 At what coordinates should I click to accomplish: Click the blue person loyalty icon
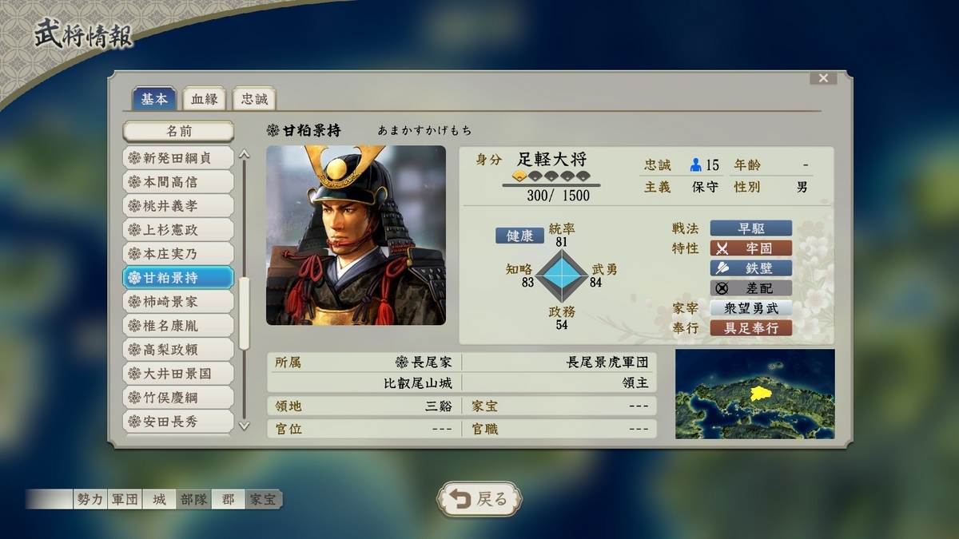(695, 165)
